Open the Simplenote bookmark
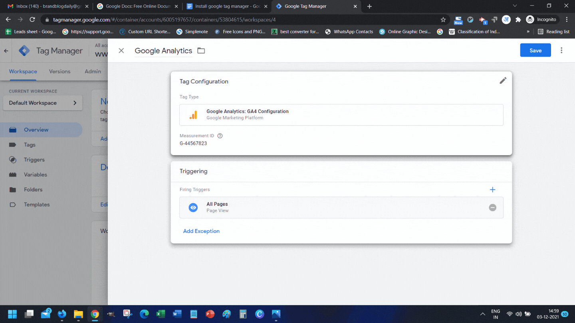The width and height of the screenshot is (575, 323). (192, 32)
